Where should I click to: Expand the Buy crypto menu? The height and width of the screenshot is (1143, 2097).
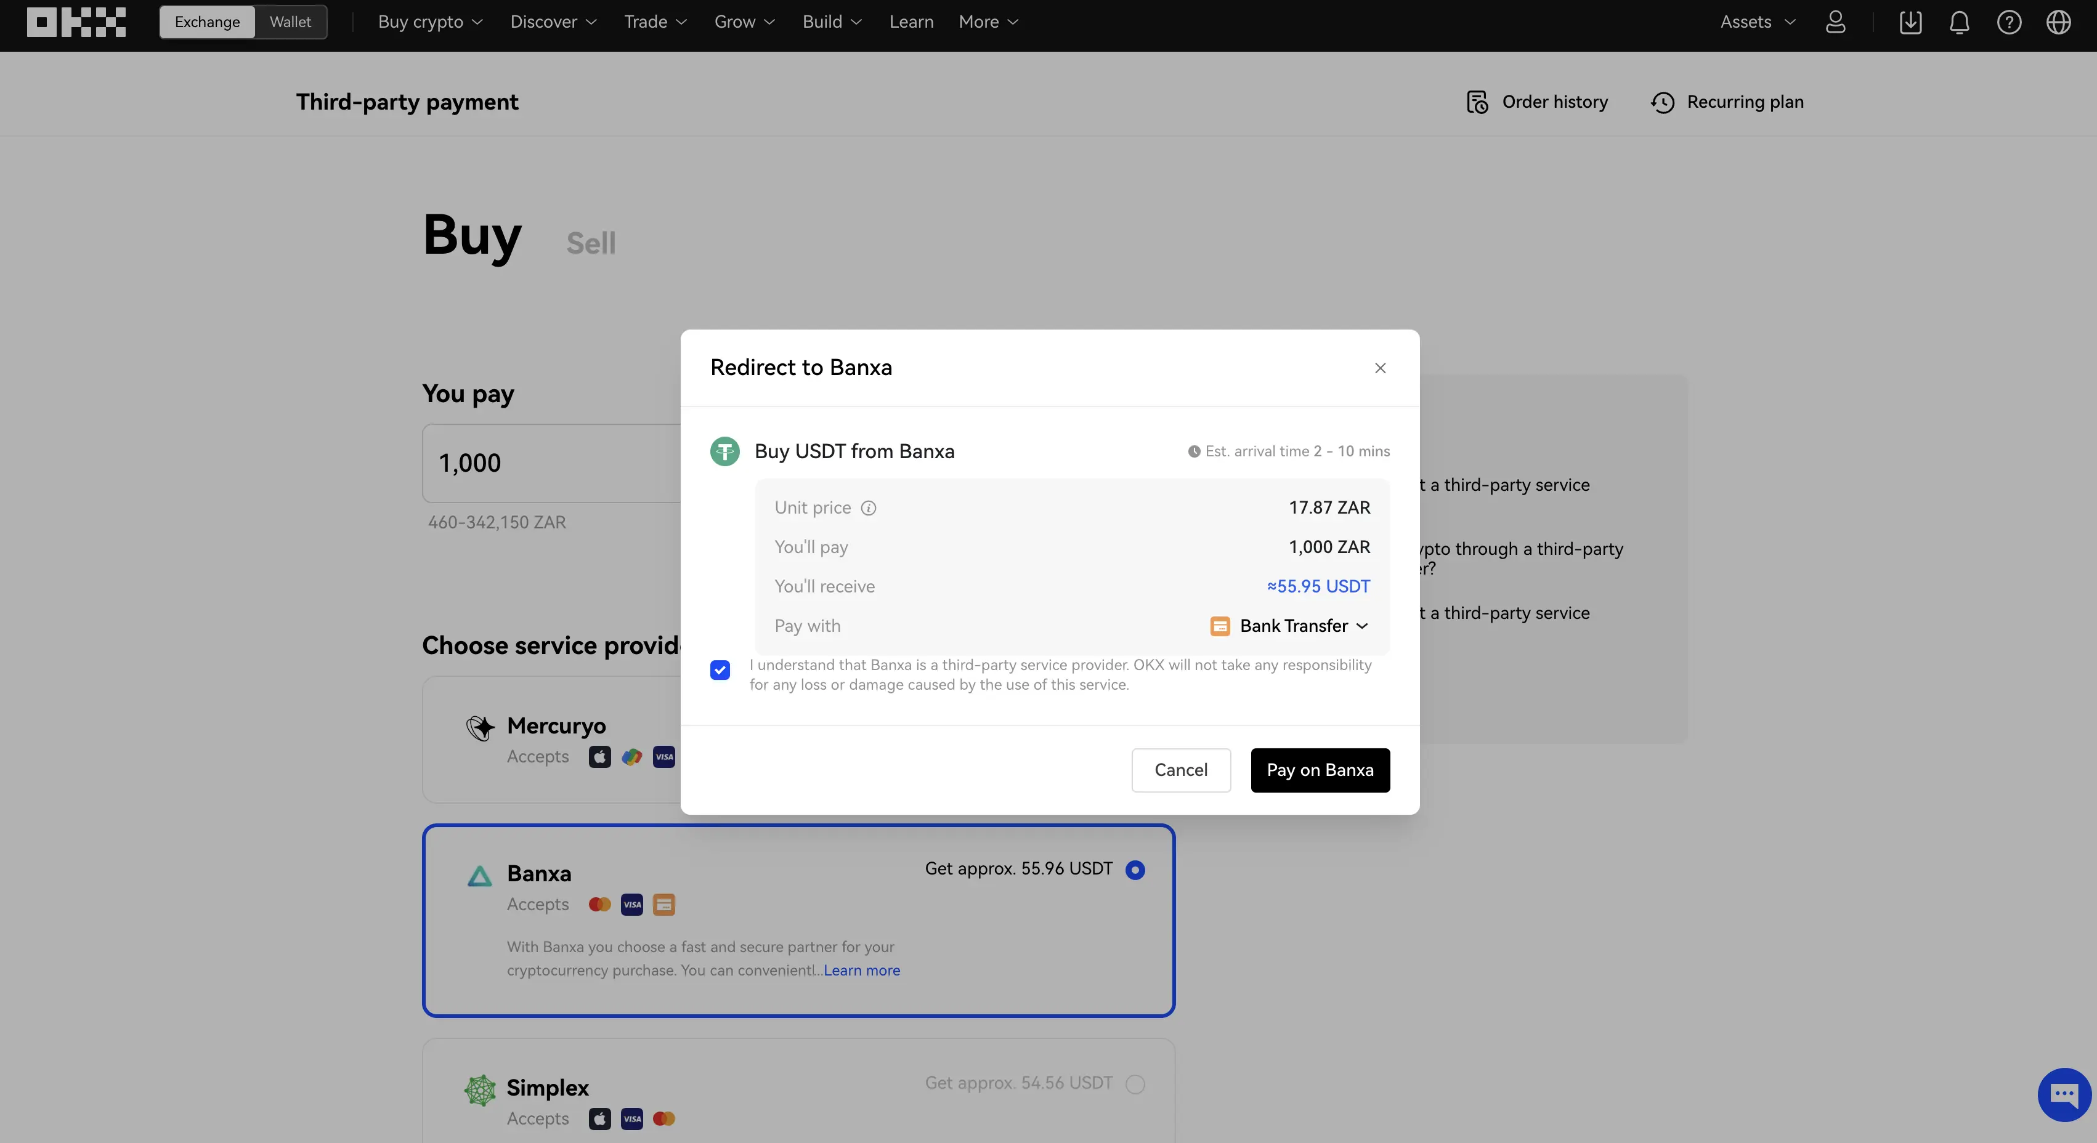click(x=430, y=22)
